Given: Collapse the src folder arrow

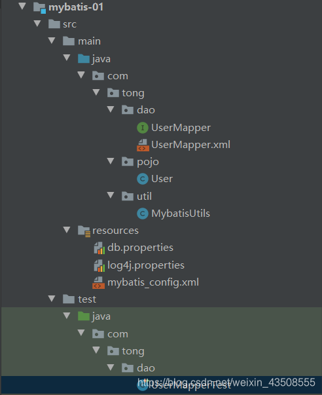Looking at the screenshot, I should [x=37, y=24].
